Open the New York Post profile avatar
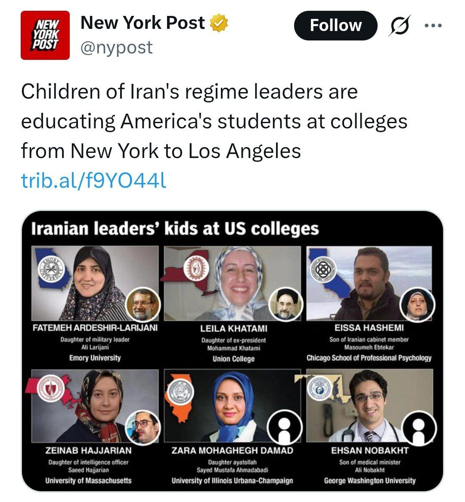This screenshot has height=502, width=465. coord(45,35)
